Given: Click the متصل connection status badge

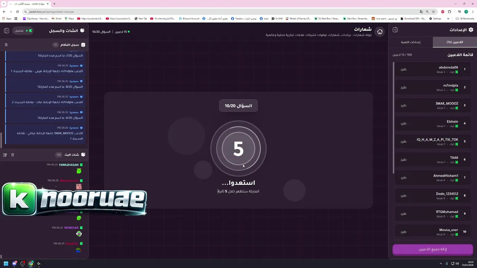Looking at the screenshot, I should point(23,31).
